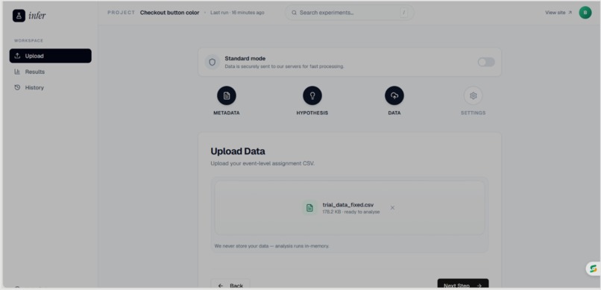The image size is (601, 290).
Task: Click the magnifier icon in search bar
Action: 294,13
